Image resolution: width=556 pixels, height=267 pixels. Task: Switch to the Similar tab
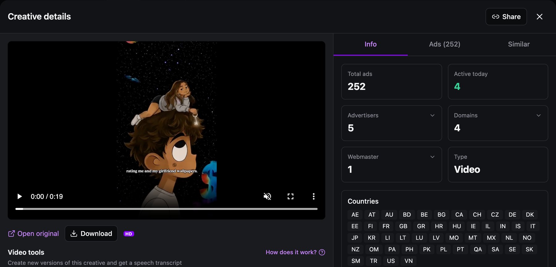coord(519,44)
